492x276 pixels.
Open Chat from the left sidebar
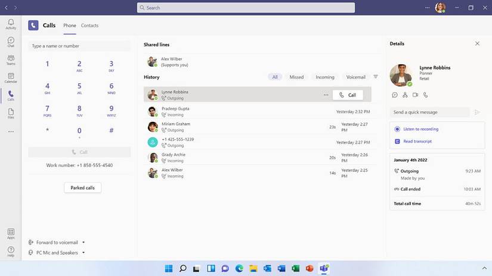11,42
